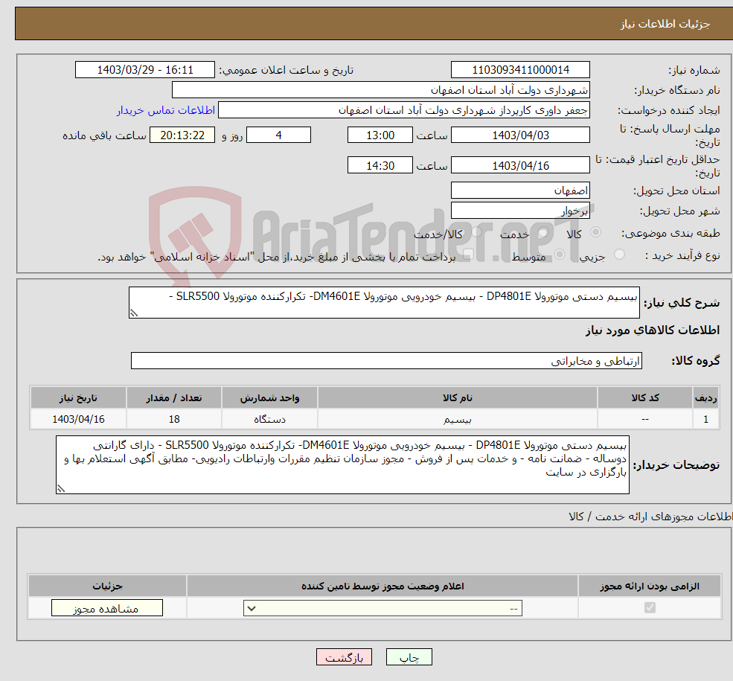Viewport: 733px width, 681px height.
Task: Click the buyer organization name field
Action: click(381, 90)
